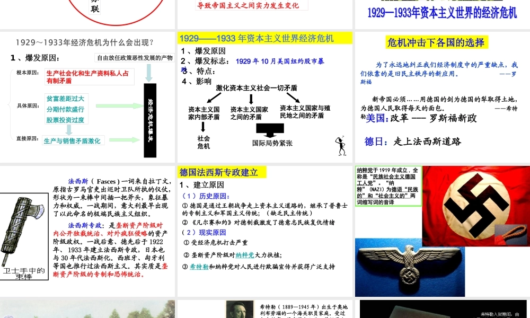This screenshot has height=318, width=530.
Task: Click the blue heading (2)现实原因
Action: 204,233
